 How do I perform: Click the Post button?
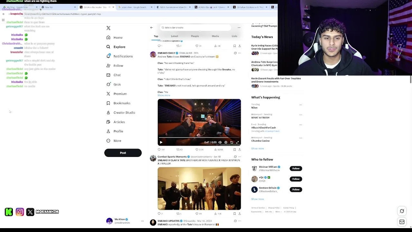point(123,153)
